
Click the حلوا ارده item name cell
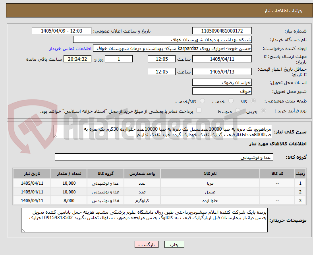(x=210, y=201)
